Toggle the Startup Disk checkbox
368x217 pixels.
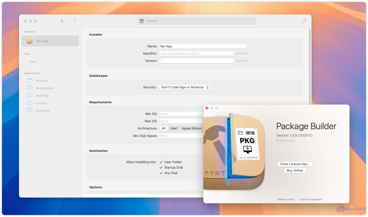(x=161, y=167)
